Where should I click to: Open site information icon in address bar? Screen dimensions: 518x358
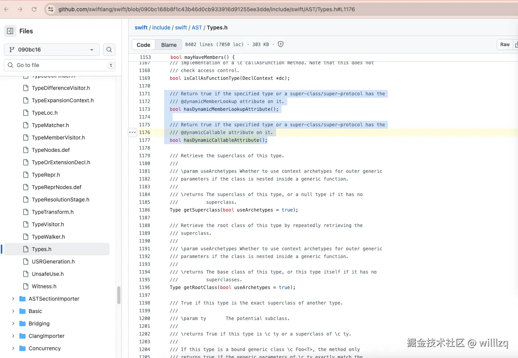point(51,9)
